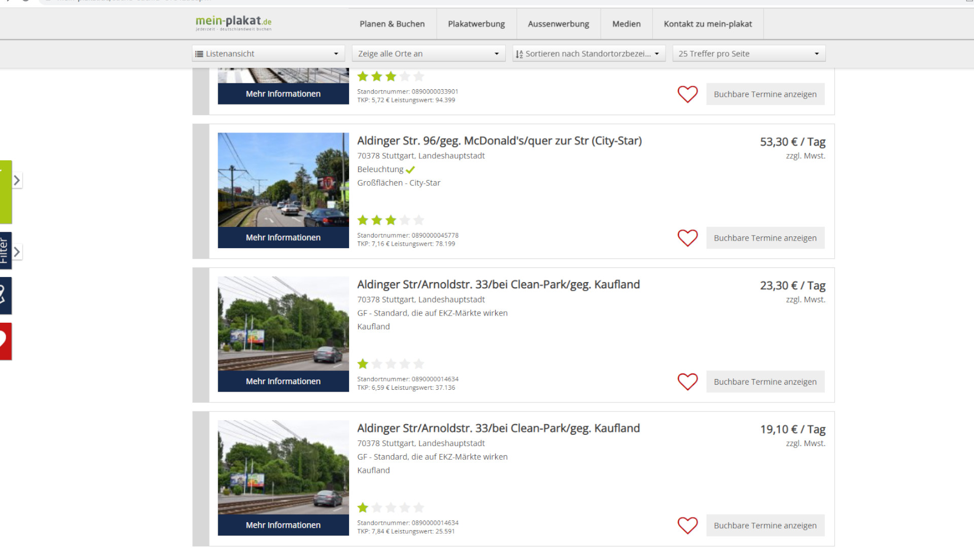The width and height of the screenshot is (974, 548).
Task: Favorite the 23,30 € Kaufland listing heart
Action: [x=688, y=382]
